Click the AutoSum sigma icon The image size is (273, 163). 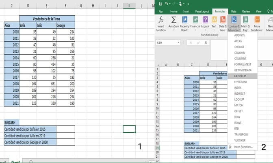(173, 20)
